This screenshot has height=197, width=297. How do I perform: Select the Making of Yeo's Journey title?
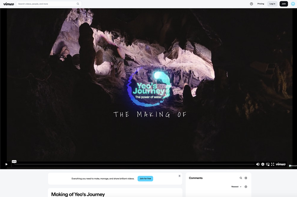coord(78,195)
